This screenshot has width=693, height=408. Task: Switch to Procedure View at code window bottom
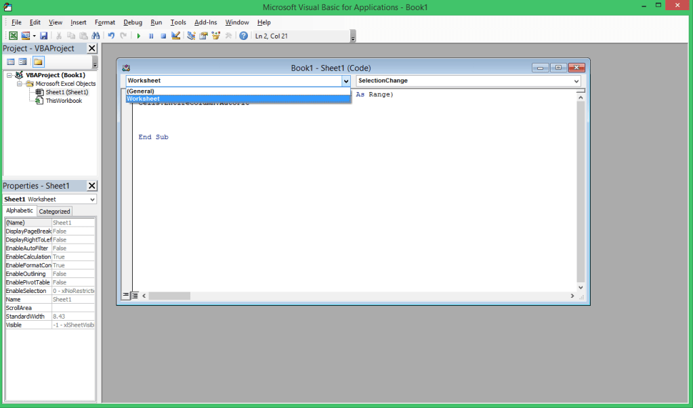[126, 296]
